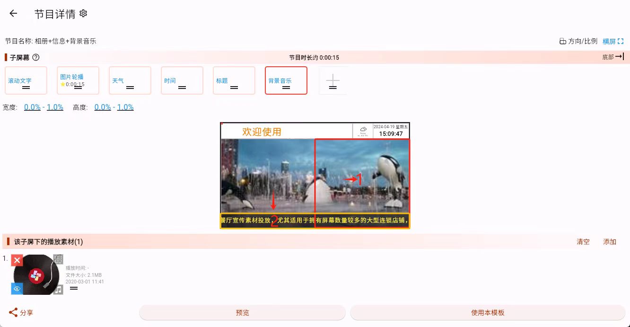Select the 图片轮播 sub-screen tab
This screenshot has width=630, height=327.
click(x=78, y=80)
